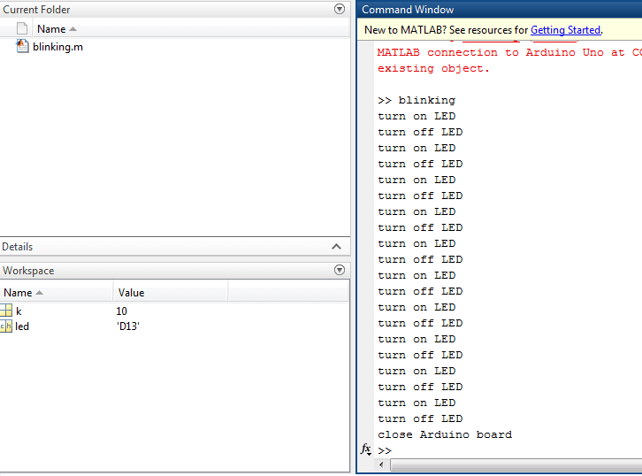This screenshot has width=642, height=476.
Task: Click the Workspace panel title
Action: pos(28,271)
